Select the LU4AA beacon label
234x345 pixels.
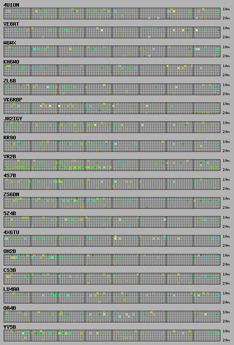click(x=11, y=289)
